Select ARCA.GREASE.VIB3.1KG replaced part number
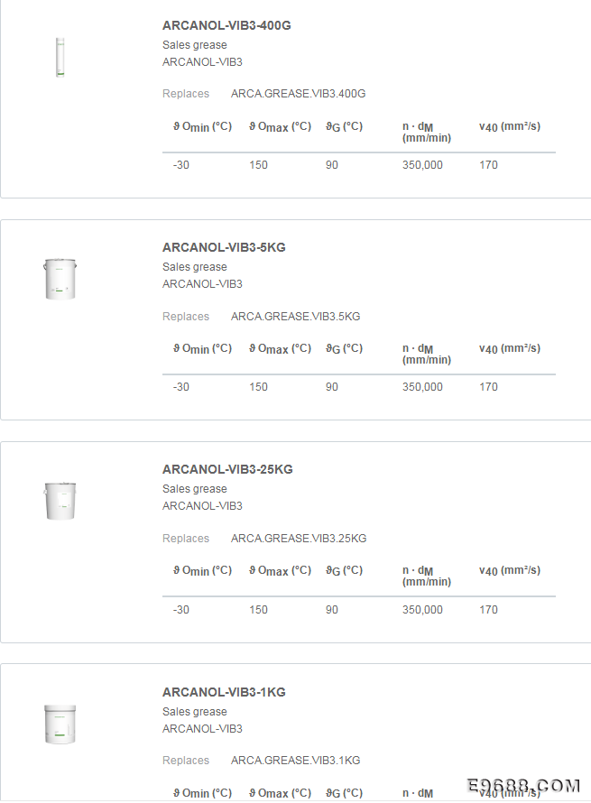Image resolution: width=591 pixels, height=803 pixels. (x=296, y=761)
